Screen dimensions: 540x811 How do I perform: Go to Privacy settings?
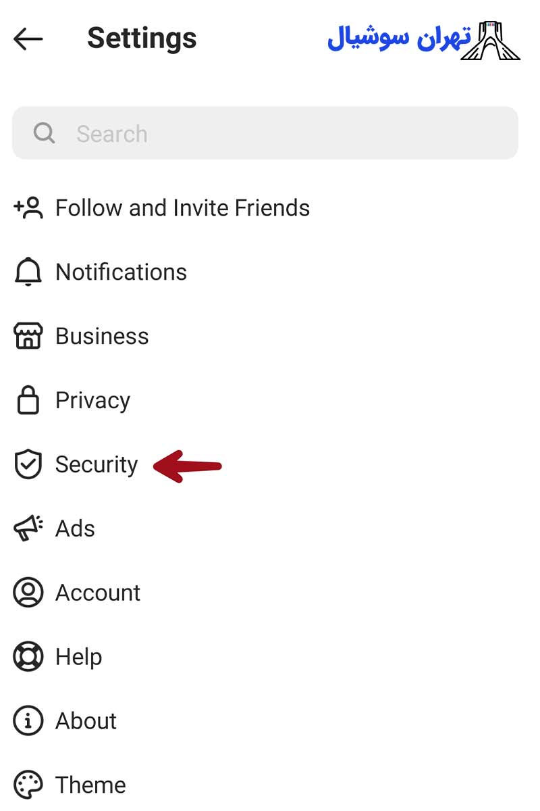pyautogui.click(x=92, y=400)
